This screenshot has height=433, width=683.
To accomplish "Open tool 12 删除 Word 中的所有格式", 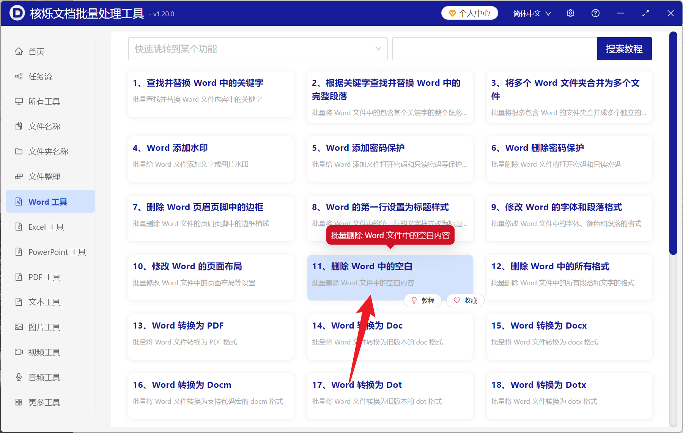I will (569, 278).
